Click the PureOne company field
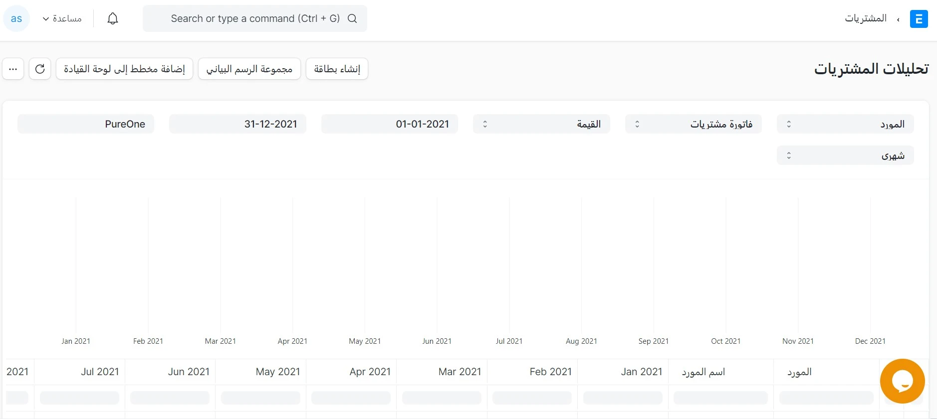 point(86,124)
